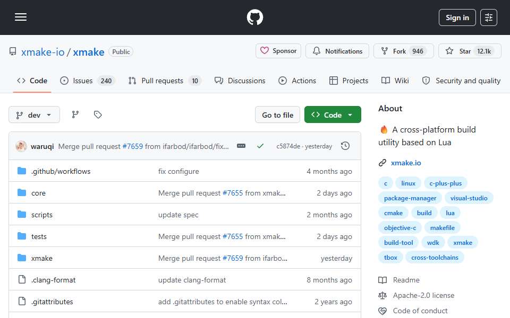Expand the commit message ellipsis button
510x318 pixels.
click(x=241, y=146)
